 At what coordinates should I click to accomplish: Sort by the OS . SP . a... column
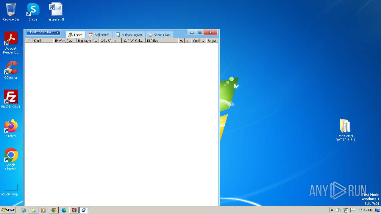pyautogui.click(x=110, y=41)
